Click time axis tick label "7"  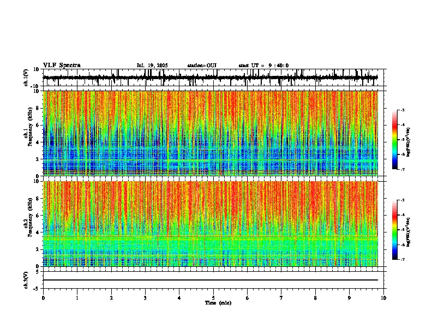click(281, 298)
